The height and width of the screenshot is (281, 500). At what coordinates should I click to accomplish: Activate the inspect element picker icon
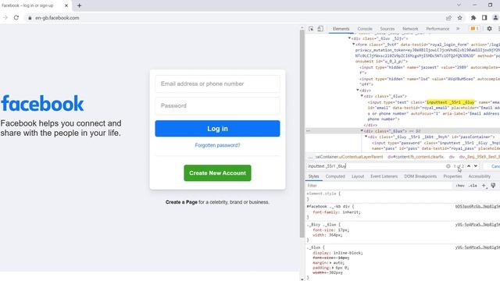click(311, 29)
